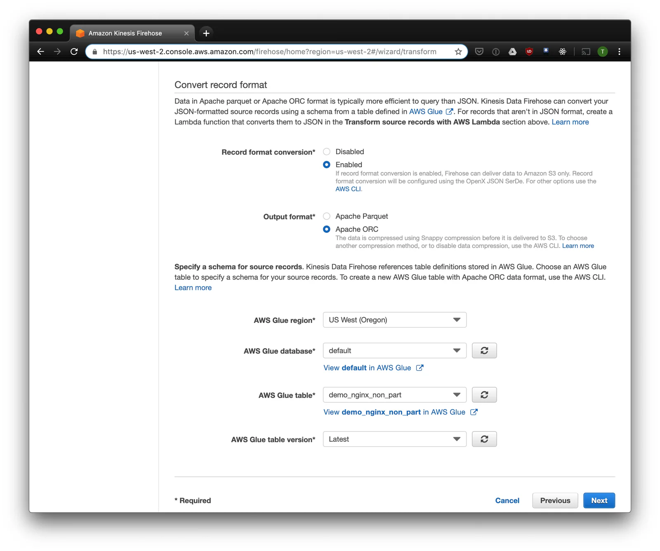Screen dimensions: 660x551
Task: Open Learn more link after section above
Action: [x=570, y=122]
